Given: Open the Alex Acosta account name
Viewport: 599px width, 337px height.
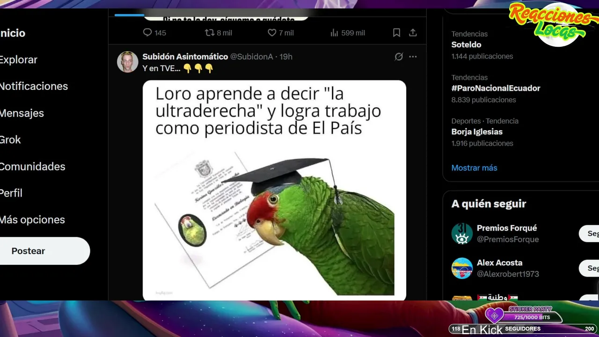Looking at the screenshot, I should [x=499, y=263].
